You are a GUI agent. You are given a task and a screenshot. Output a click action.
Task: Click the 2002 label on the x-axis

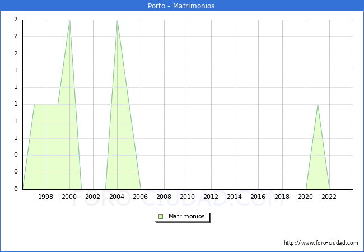93,197
